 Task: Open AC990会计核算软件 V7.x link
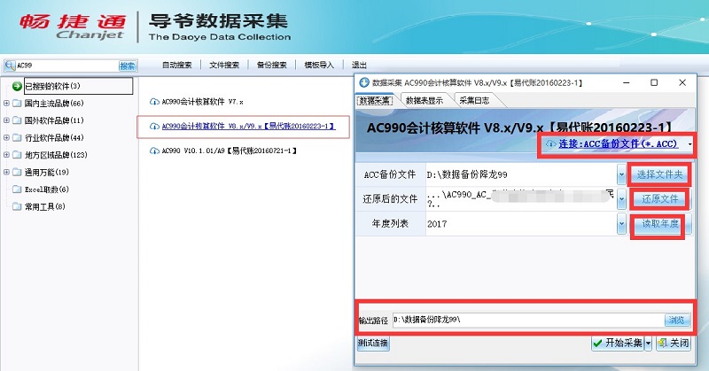203,102
